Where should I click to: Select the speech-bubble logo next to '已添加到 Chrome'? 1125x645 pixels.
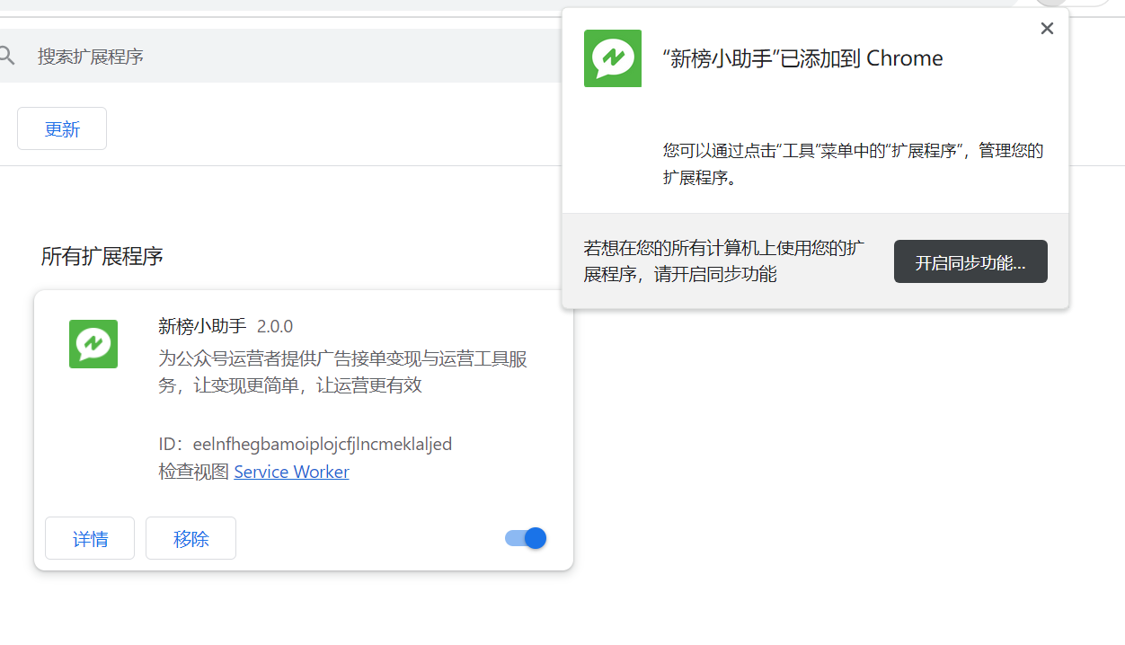pos(612,58)
